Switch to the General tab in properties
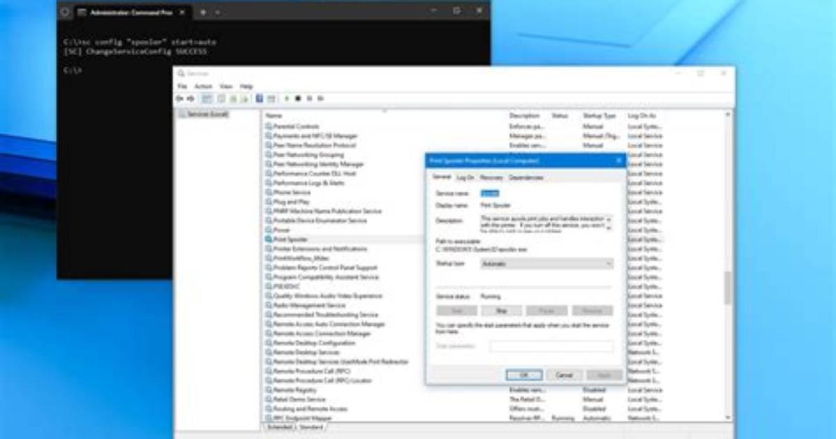Screen dimensions: 836x439 442,177
